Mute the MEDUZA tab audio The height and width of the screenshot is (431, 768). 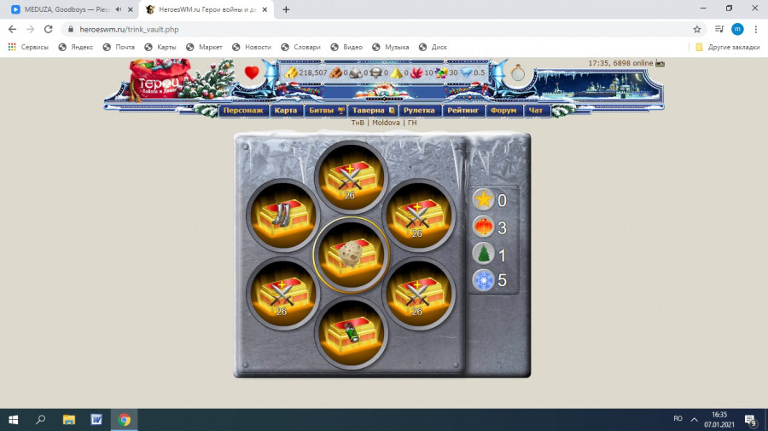(118, 9)
